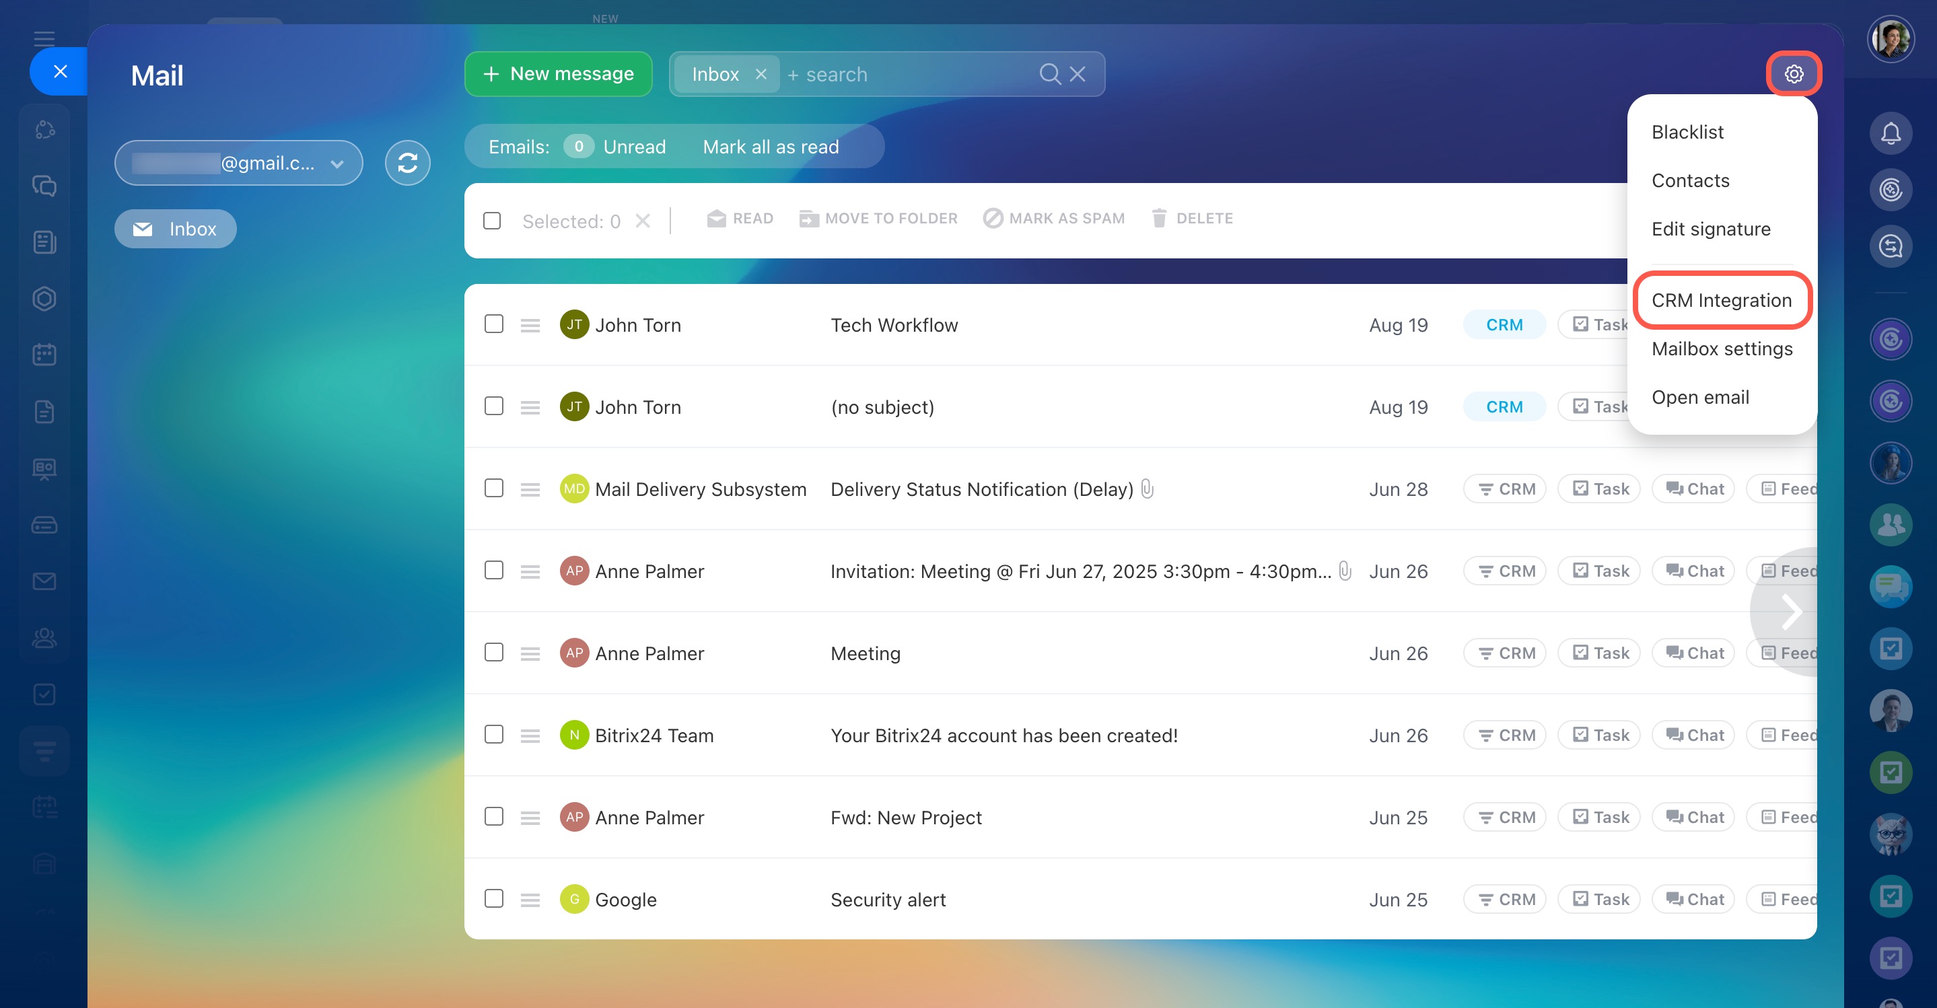
Task: Select Edit signature menu entry
Action: point(1710,229)
